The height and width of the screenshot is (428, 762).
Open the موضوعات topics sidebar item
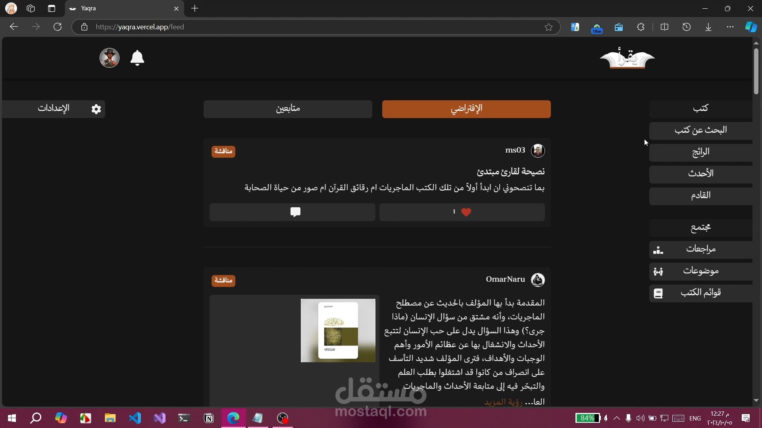(700, 271)
